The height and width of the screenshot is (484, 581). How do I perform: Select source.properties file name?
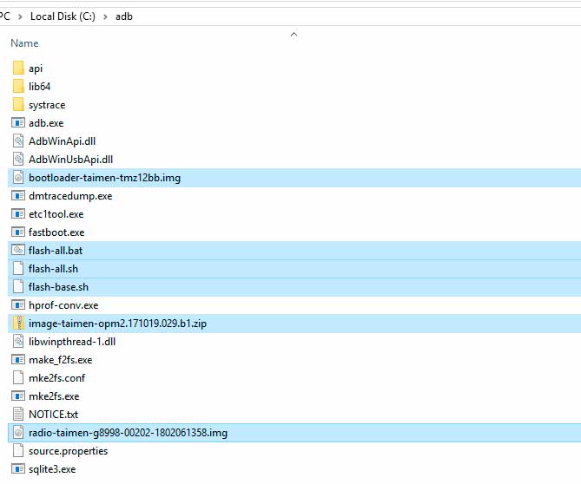click(x=69, y=451)
